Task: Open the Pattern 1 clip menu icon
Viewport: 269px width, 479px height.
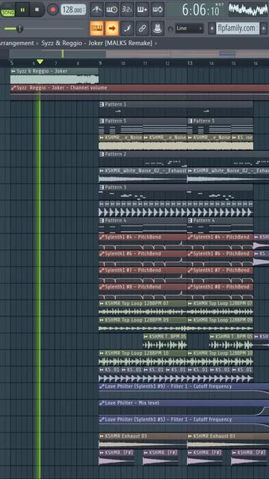Action: coord(102,105)
